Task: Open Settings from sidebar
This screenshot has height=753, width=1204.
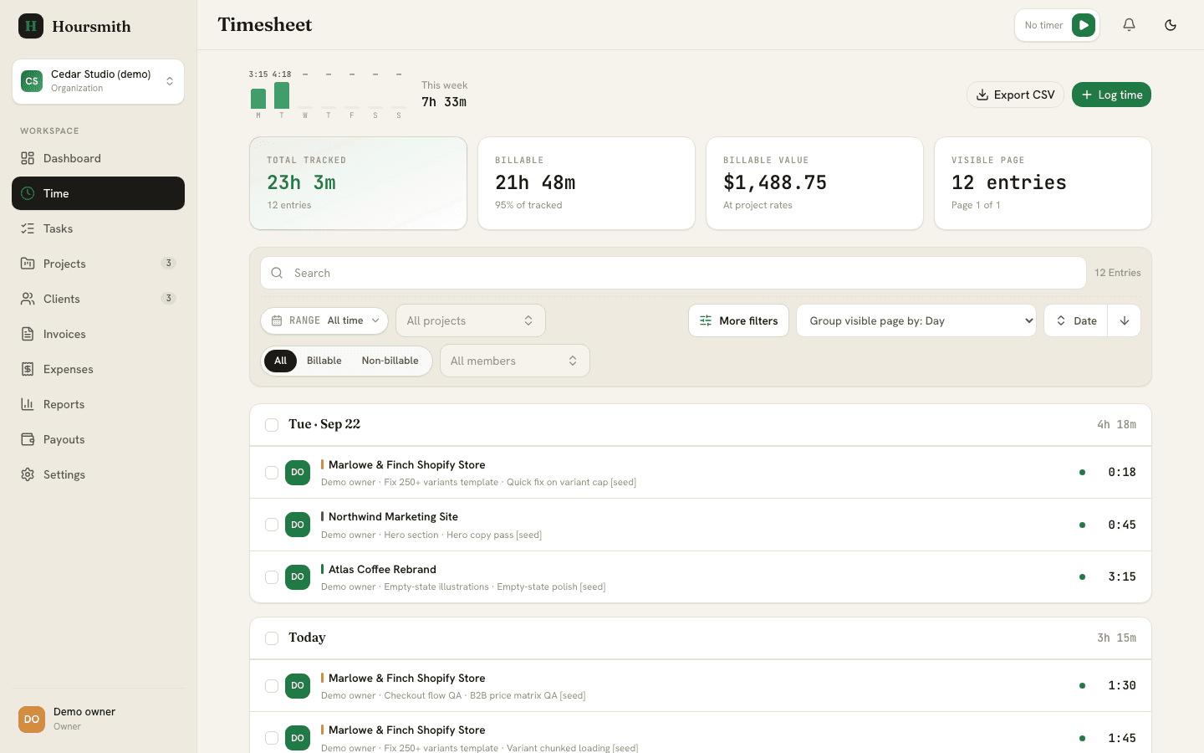Action: [98, 474]
